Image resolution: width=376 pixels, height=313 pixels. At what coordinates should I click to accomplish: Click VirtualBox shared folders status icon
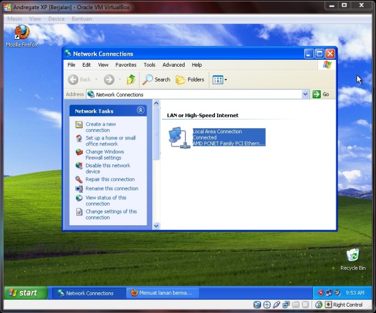296,304
